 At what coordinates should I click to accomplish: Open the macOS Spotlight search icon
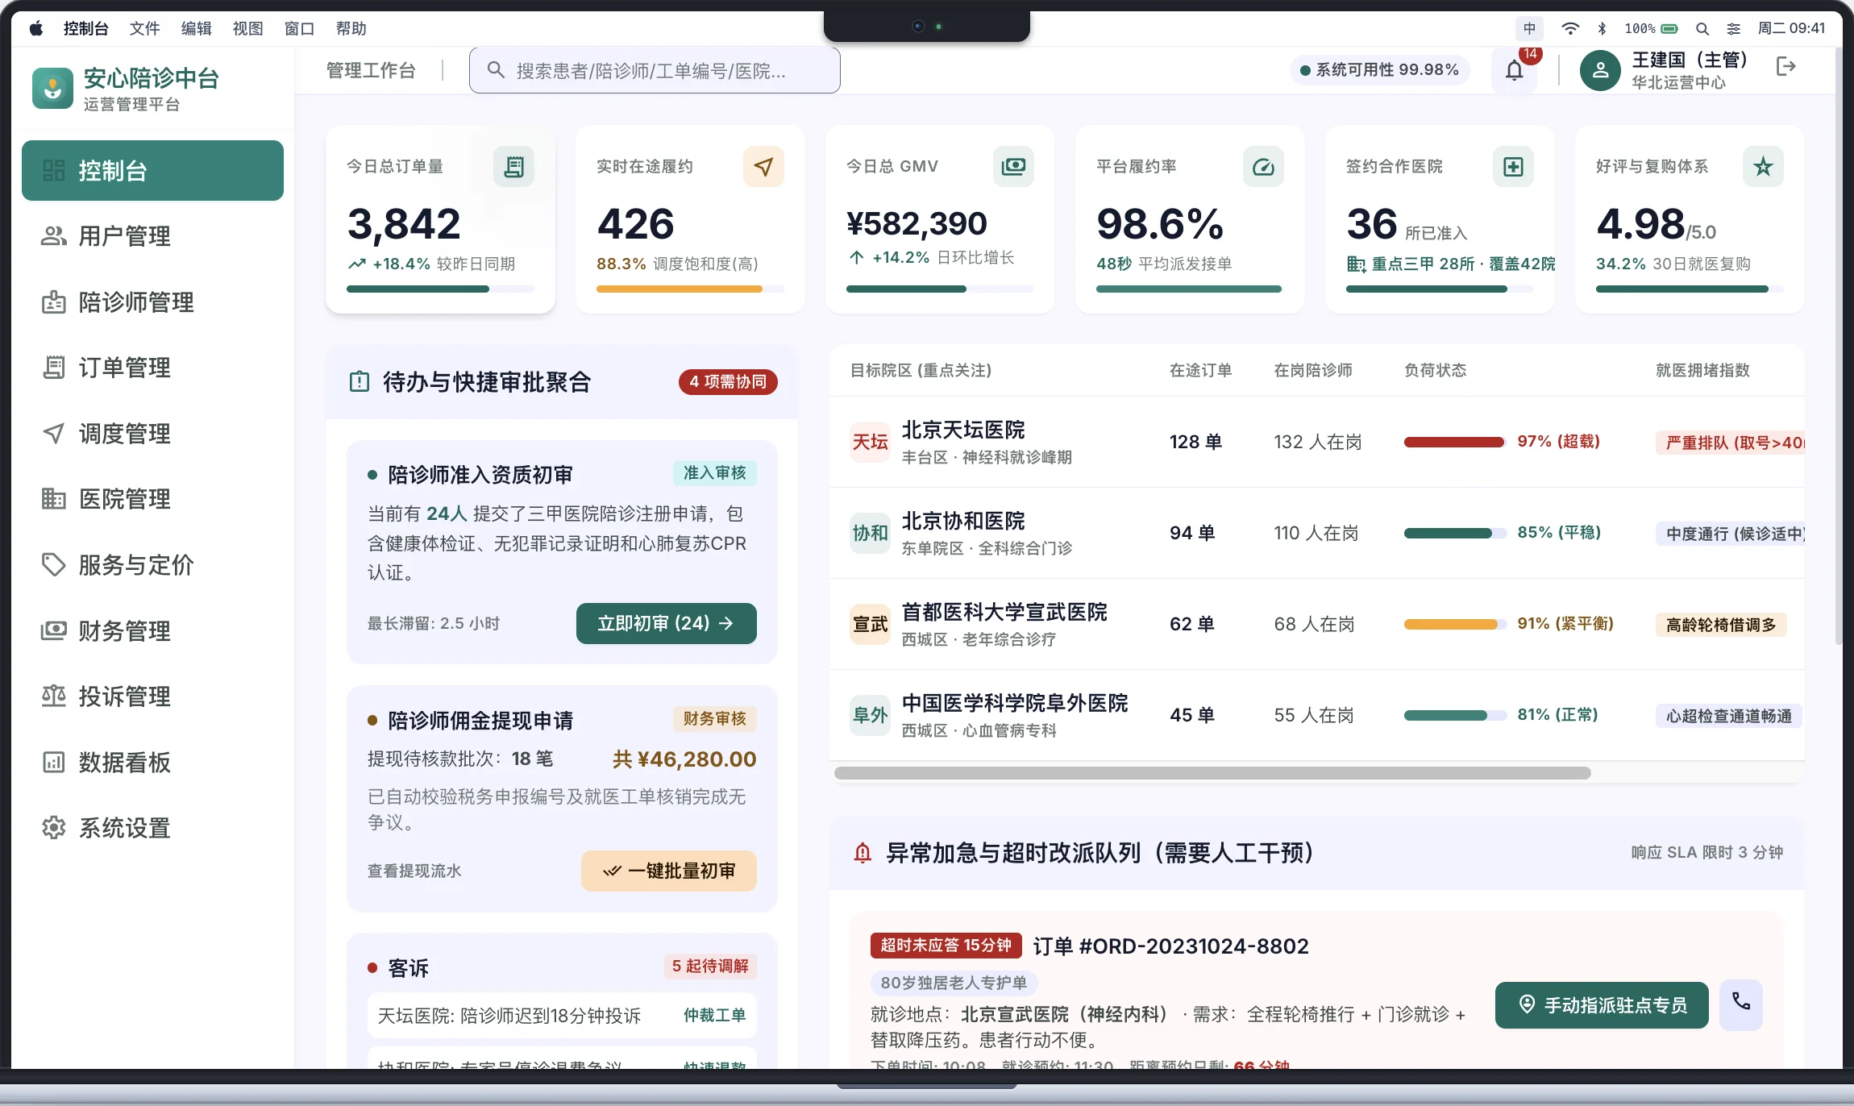1702,28
